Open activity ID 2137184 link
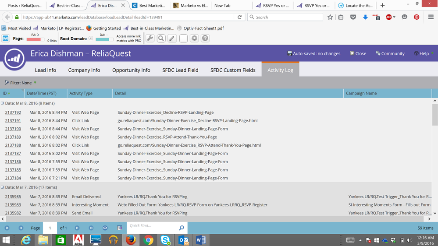 [13, 178]
